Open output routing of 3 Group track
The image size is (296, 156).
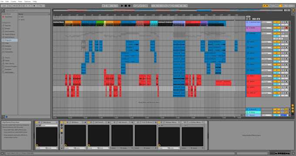266,33
